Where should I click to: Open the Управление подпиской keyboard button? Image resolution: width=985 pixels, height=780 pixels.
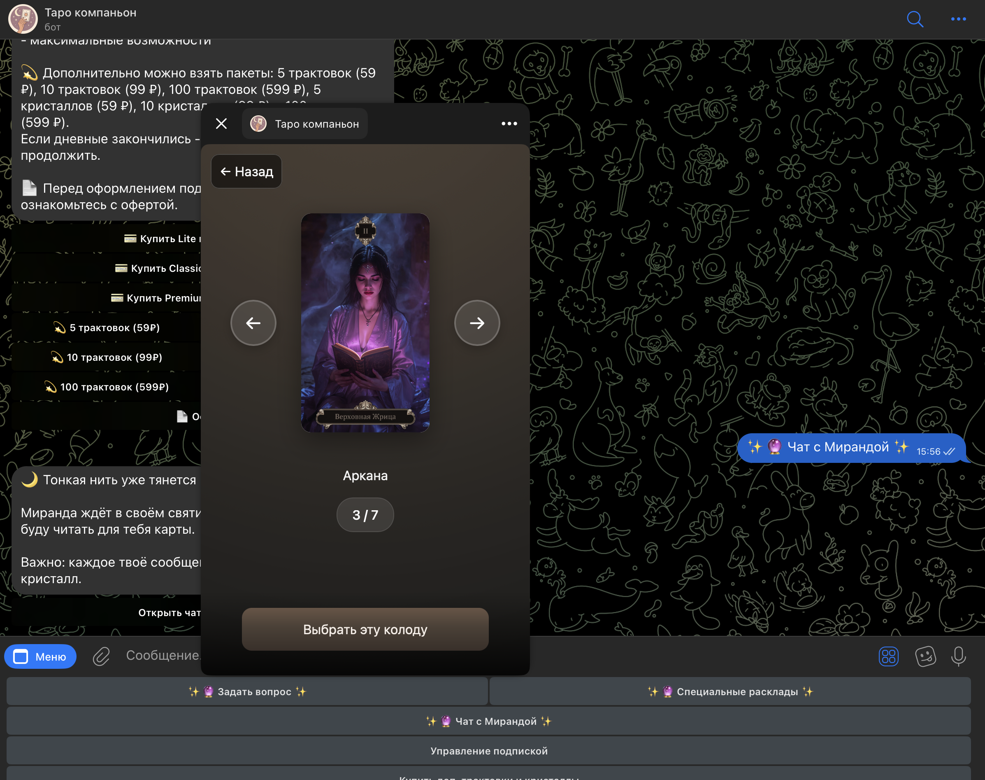[x=489, y=751]
